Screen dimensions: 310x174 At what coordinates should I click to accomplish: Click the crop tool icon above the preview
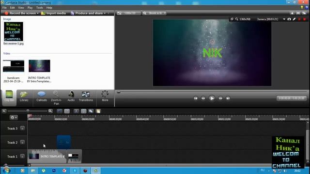(298, 13)
